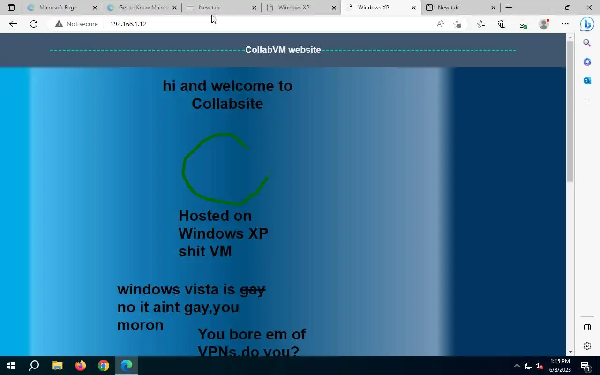The height and width of the screenshot is (375, 600).
Task: Open File Explorer from taskbar
Action: click(57, 366)
